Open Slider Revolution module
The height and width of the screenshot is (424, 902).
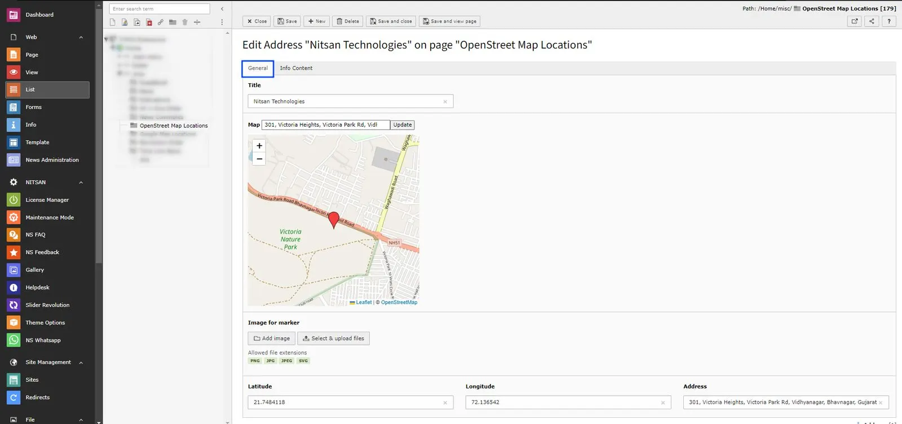pos(47,305)
